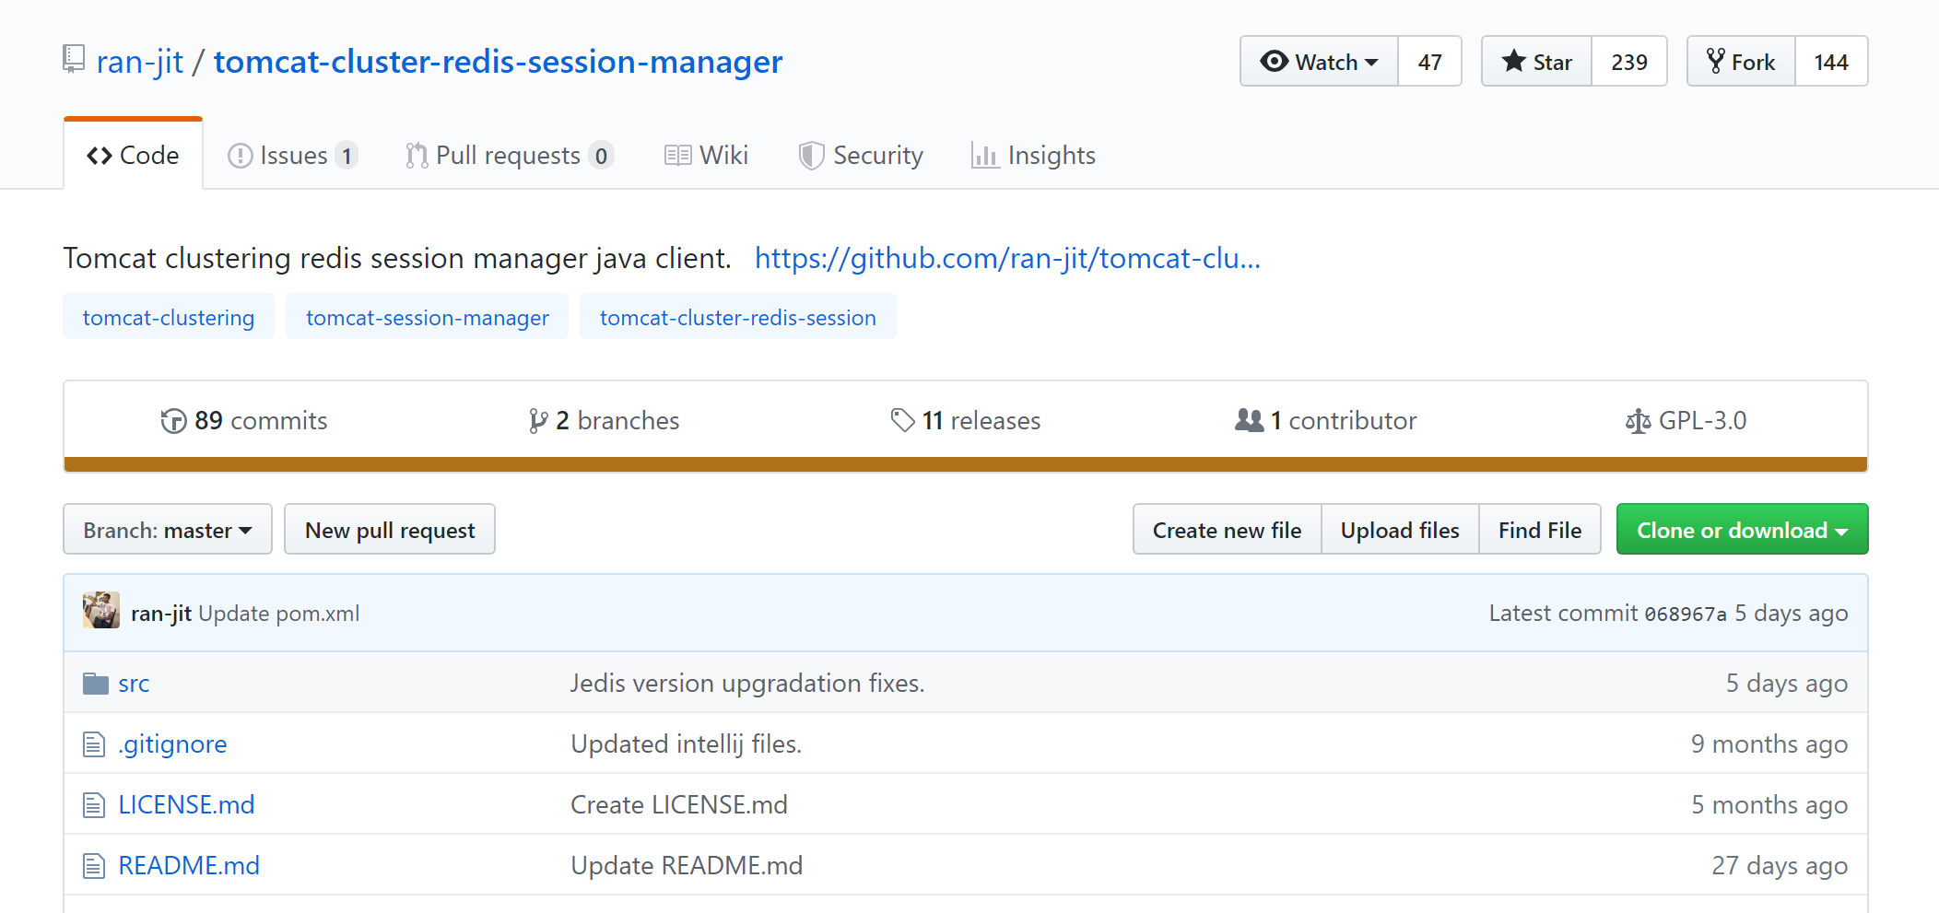Screen dimensions: 1939x913
Task: Click the New pull request button
Action: tap(390, 530)
